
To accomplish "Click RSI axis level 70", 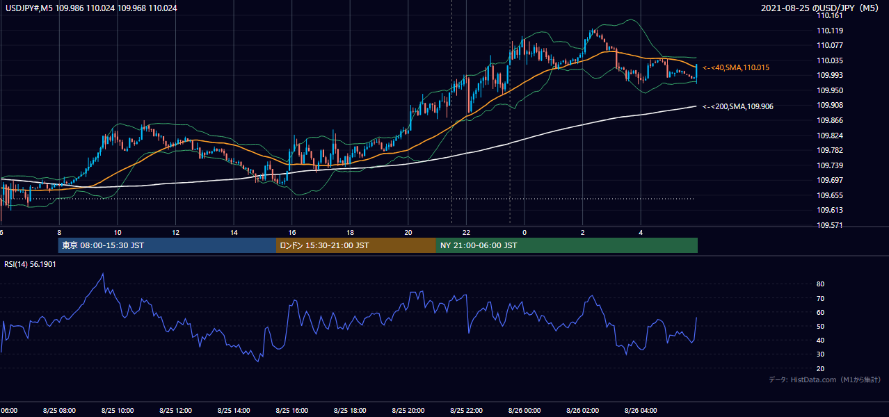I will 821,298.
